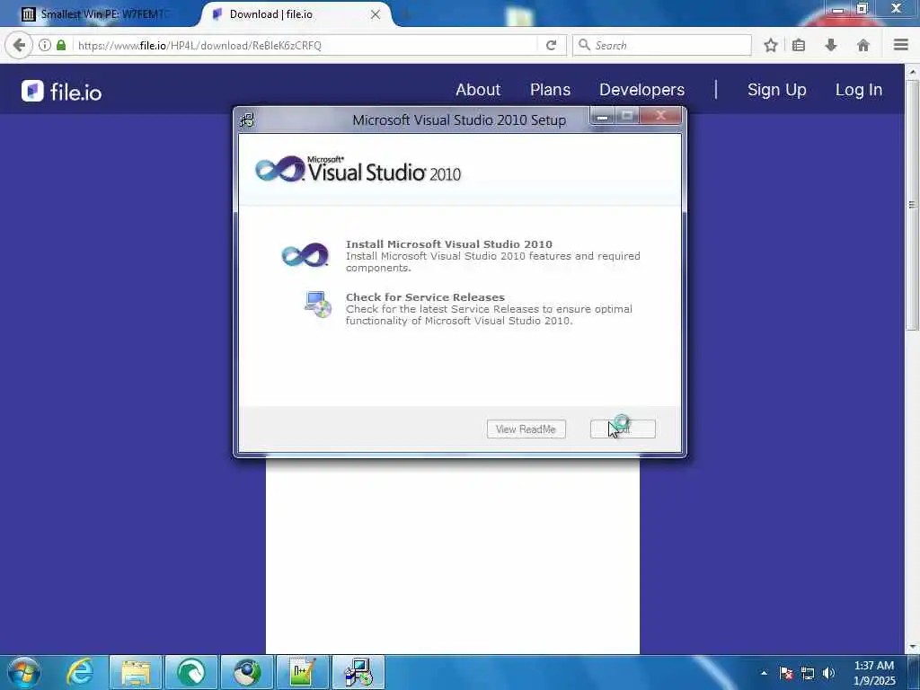Click the Sign Up link
Screen dimensions: 920x690
click(777, 90)
